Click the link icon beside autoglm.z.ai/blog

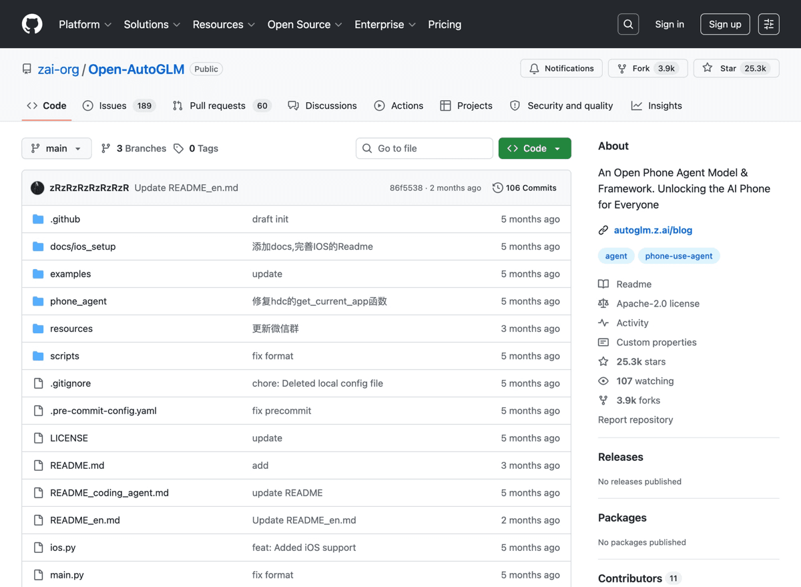(603, 230)
